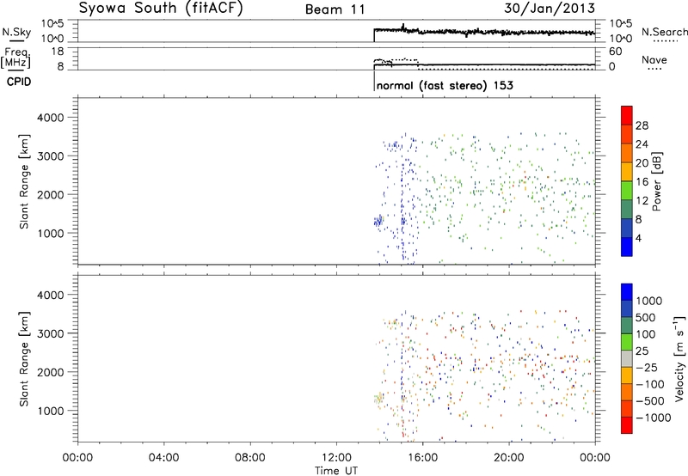Click the '04:00' time tick label

coord(163,458)
